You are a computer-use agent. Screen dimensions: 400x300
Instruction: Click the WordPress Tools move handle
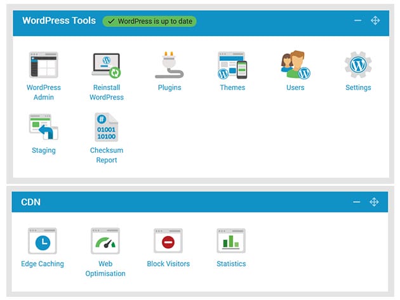[x=375, y=21]
